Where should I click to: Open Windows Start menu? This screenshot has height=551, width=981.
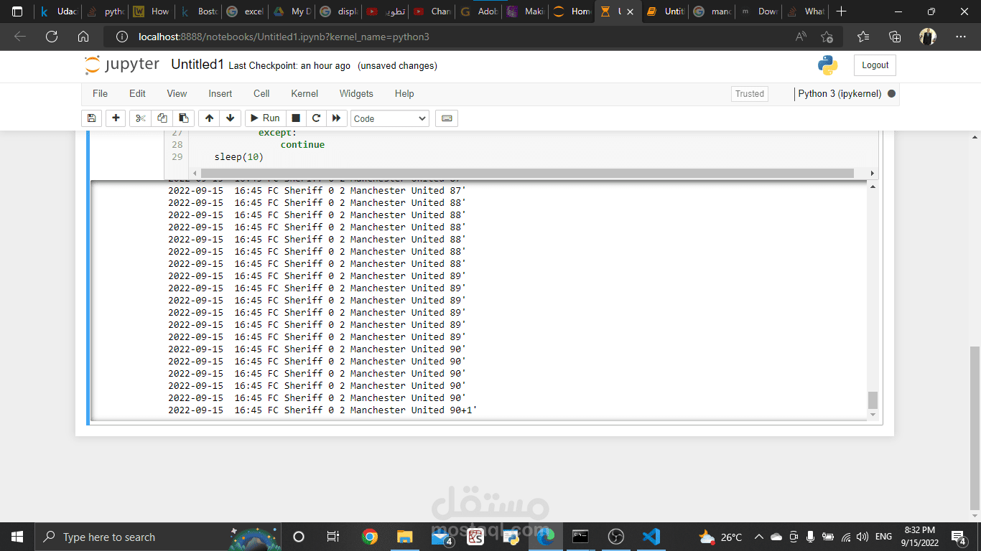[x=17, y=537]
